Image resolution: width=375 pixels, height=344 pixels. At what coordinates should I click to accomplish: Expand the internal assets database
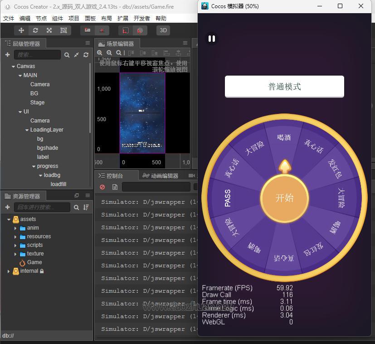coord(9,271)
